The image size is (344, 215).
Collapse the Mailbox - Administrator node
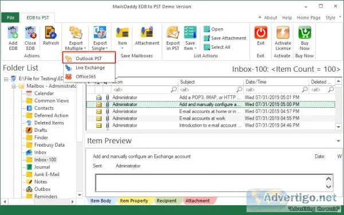coord(14,86)
